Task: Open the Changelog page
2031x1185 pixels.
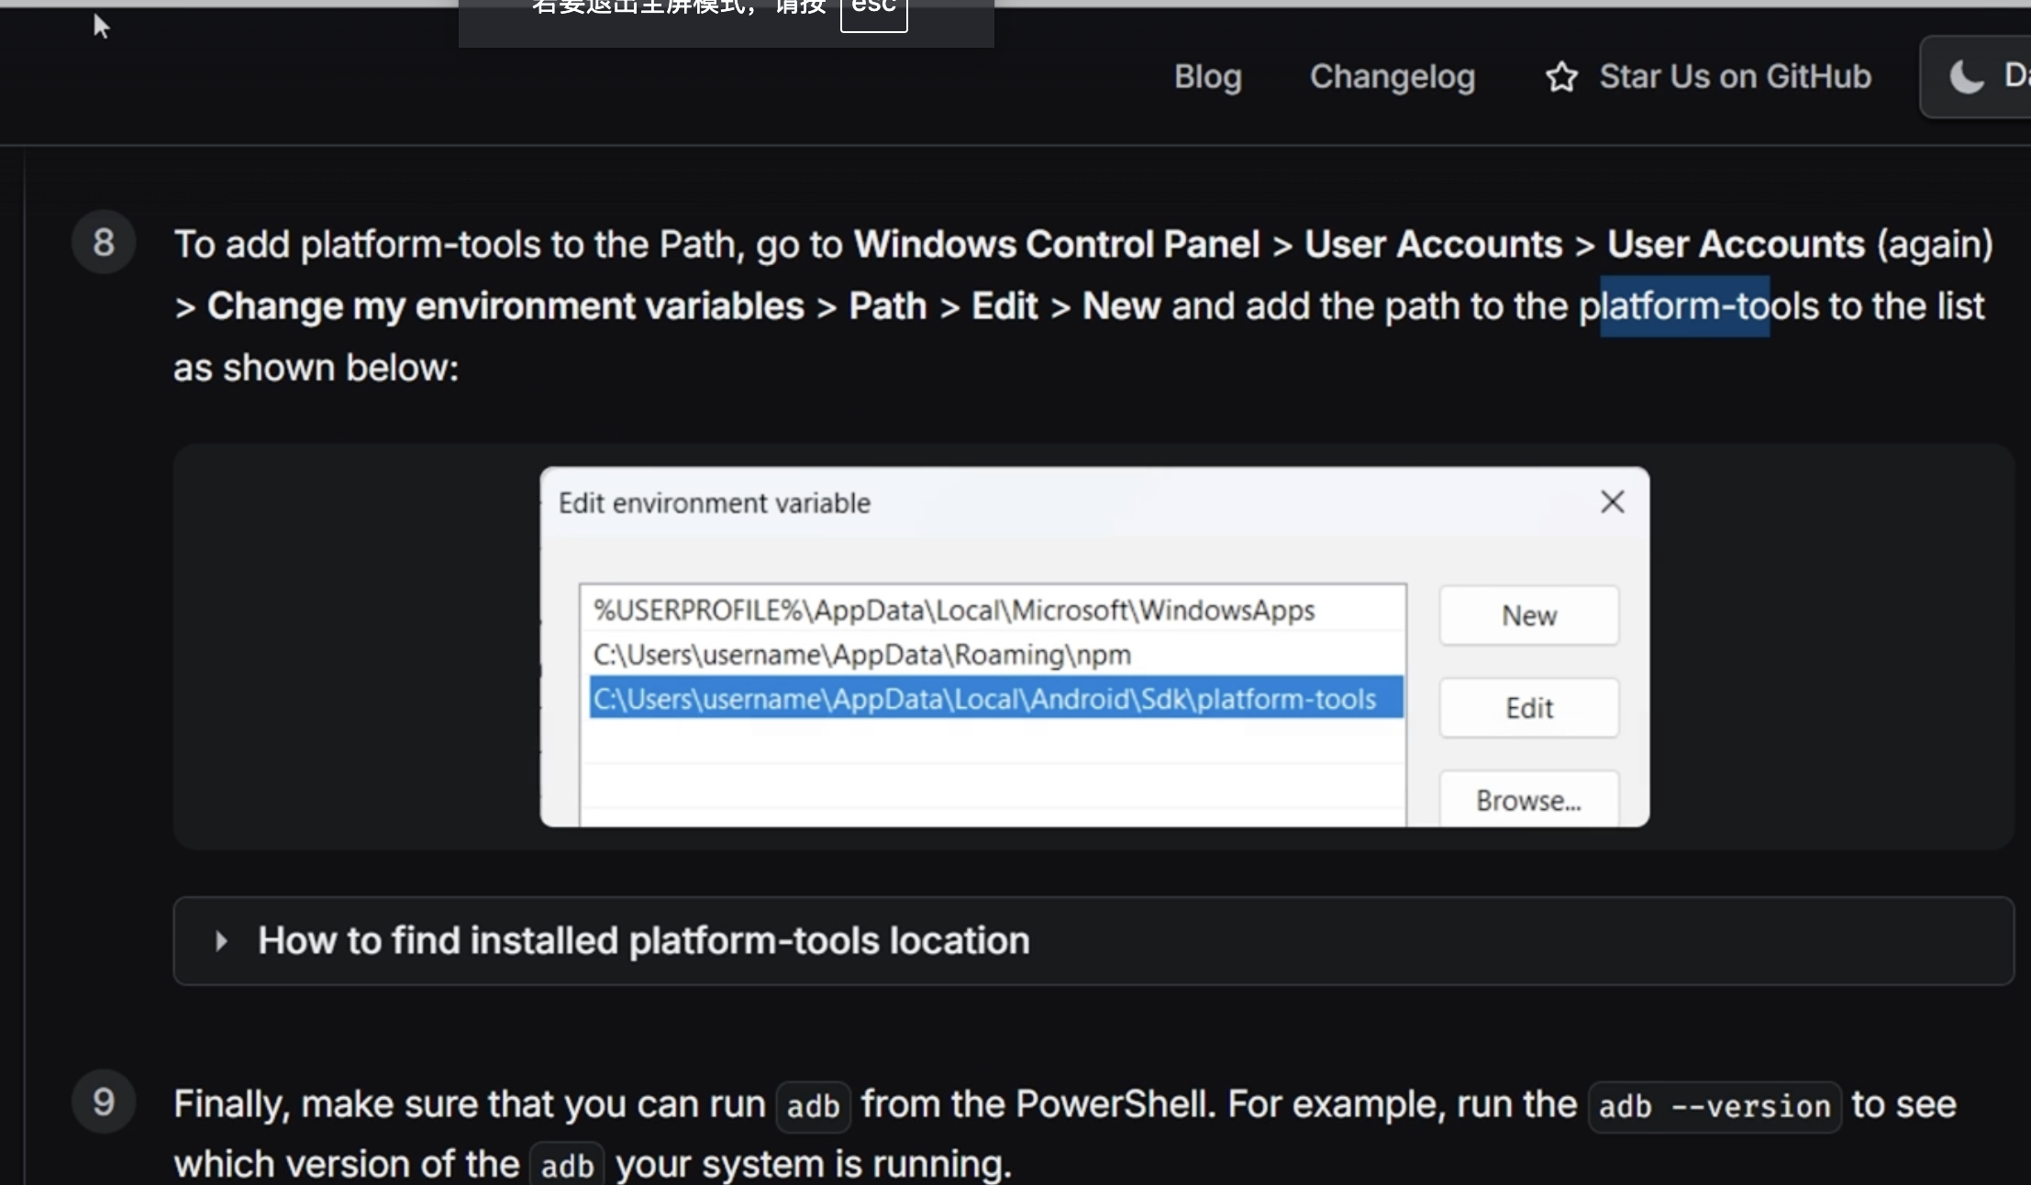Action: coord(1392,77)
